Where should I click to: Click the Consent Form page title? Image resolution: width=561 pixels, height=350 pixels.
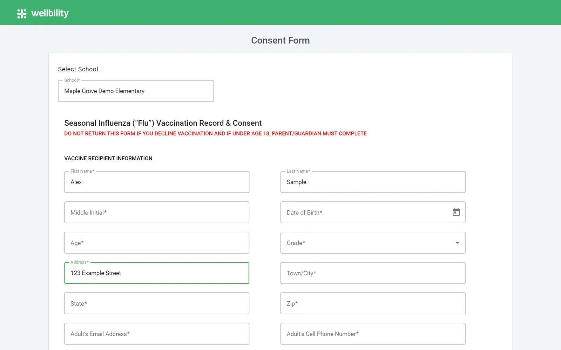(x=280, y=41)
